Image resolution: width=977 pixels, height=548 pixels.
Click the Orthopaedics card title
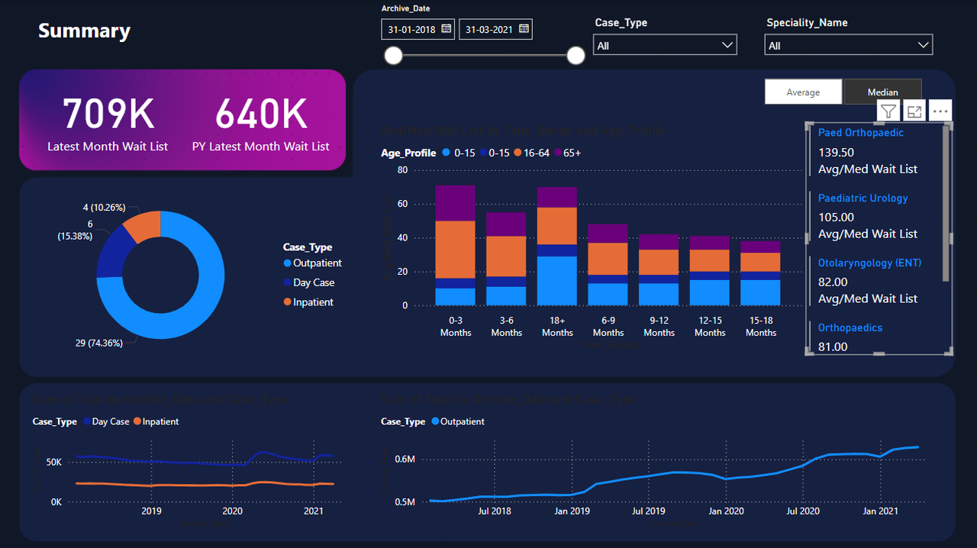[x=850, y=327]
